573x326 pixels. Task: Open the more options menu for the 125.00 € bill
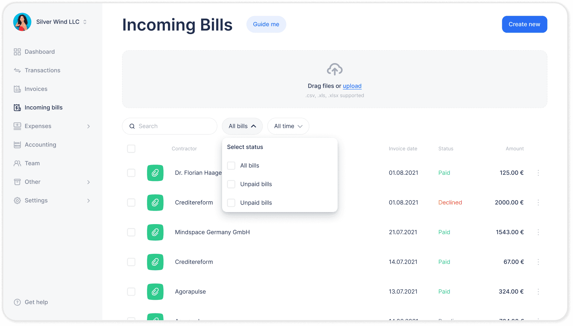[x=538, y=173]
